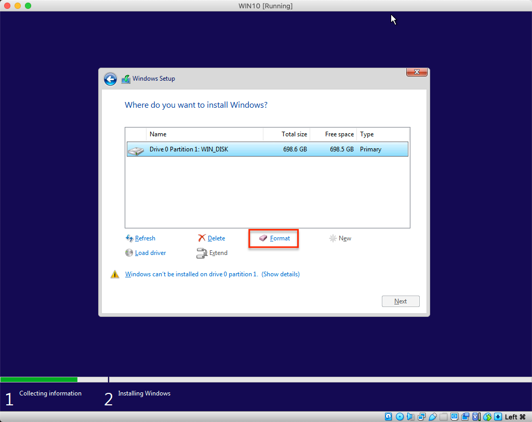Click the Load driver disc icon
Viewport: 532px width, 422px height.
coord(129,252)
